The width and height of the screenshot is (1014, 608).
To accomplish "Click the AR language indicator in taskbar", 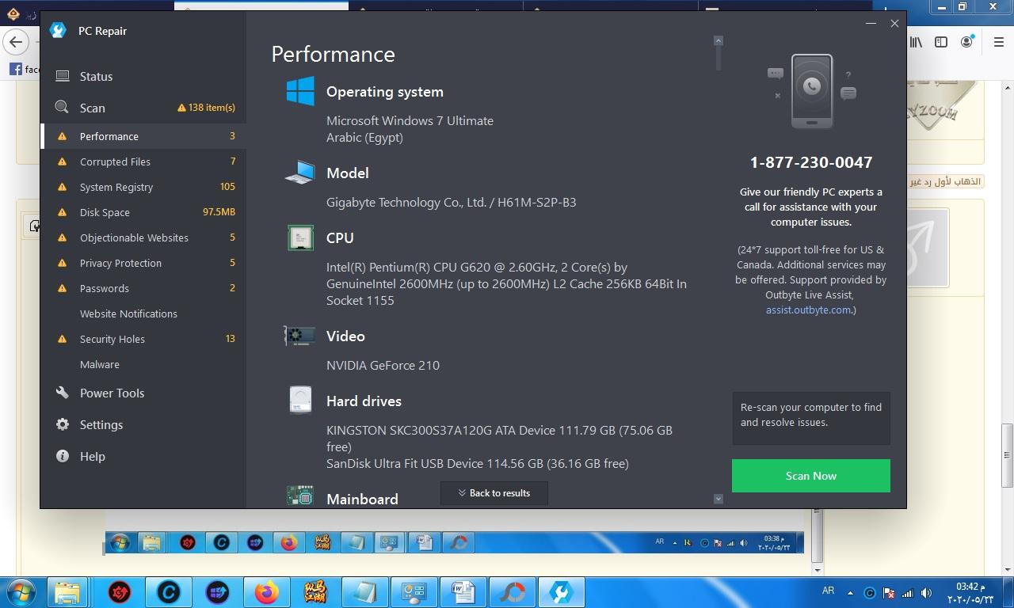I will (828, 591).
